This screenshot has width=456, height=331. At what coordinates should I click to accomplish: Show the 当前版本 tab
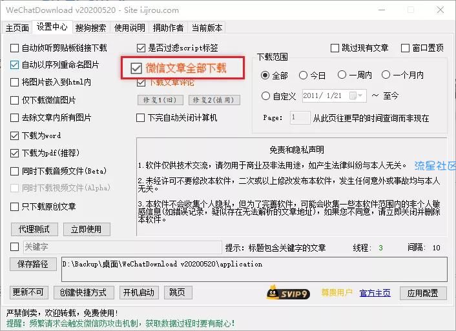207,28
